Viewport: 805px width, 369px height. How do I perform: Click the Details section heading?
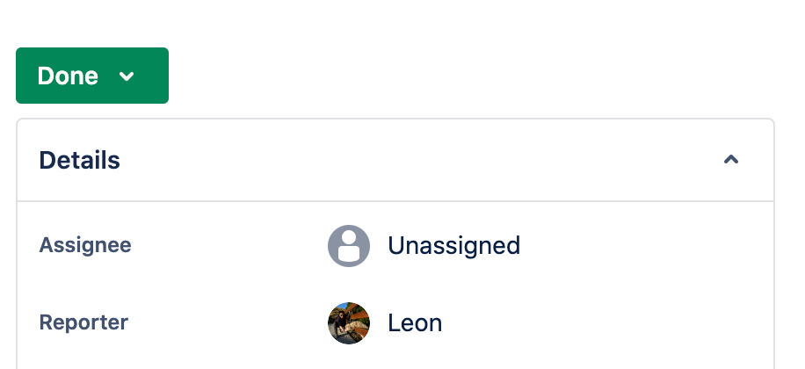(80, 161)
